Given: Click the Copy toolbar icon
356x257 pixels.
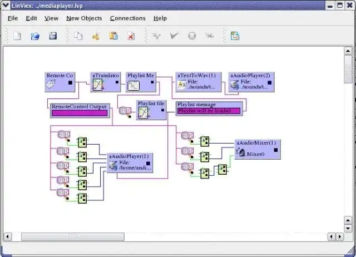Looking at the screenshot, I should pos(78,36).
